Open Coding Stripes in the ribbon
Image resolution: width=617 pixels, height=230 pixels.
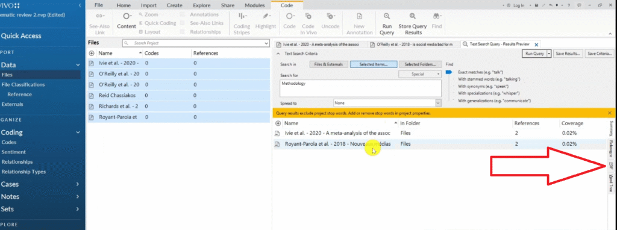[242, 23]
